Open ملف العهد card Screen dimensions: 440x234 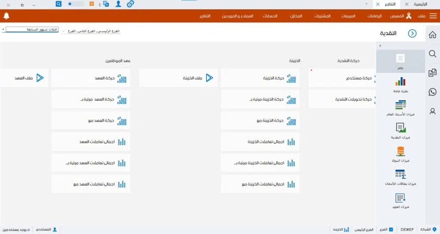24,78
